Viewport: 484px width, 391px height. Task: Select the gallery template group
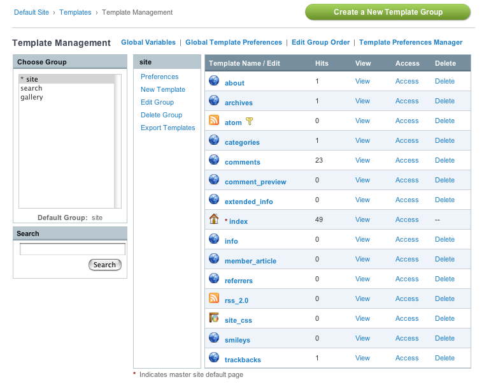32,98
